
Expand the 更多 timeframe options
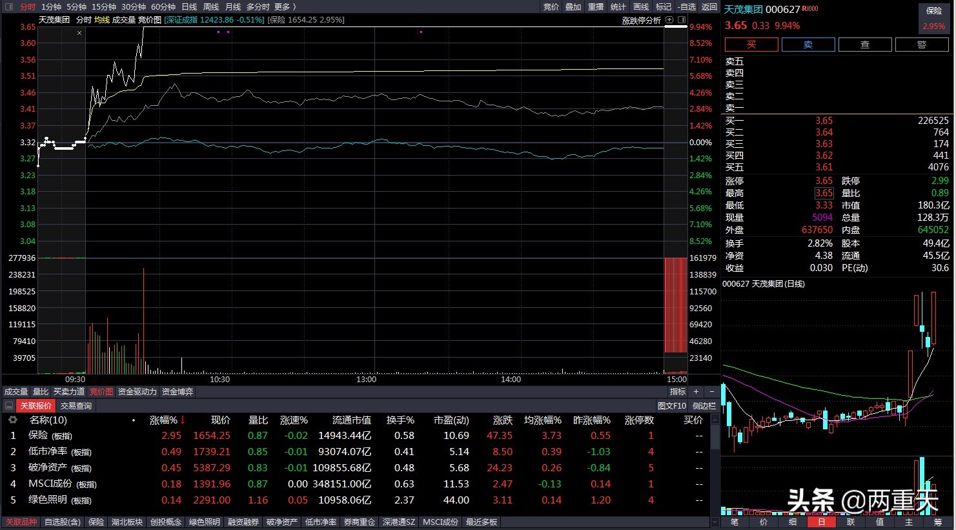click(x=285, y=7)
